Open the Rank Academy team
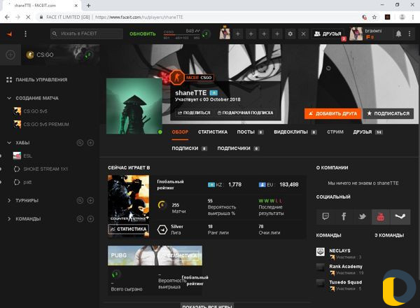The image size is (420, 308). coord(346,267)
